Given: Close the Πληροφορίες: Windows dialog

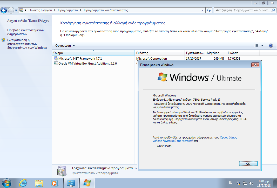Looking at the screenshot, I should click(255, 65).
